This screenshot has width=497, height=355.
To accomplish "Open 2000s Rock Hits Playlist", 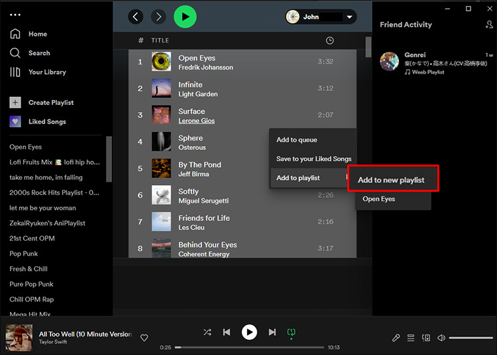I will [54, 192].
